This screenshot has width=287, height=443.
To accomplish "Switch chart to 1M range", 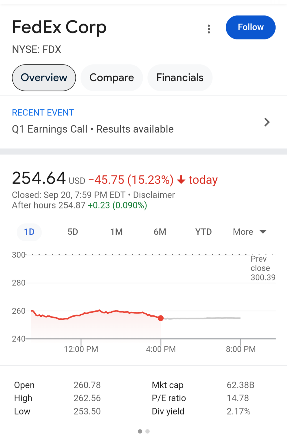I will 116,232.
